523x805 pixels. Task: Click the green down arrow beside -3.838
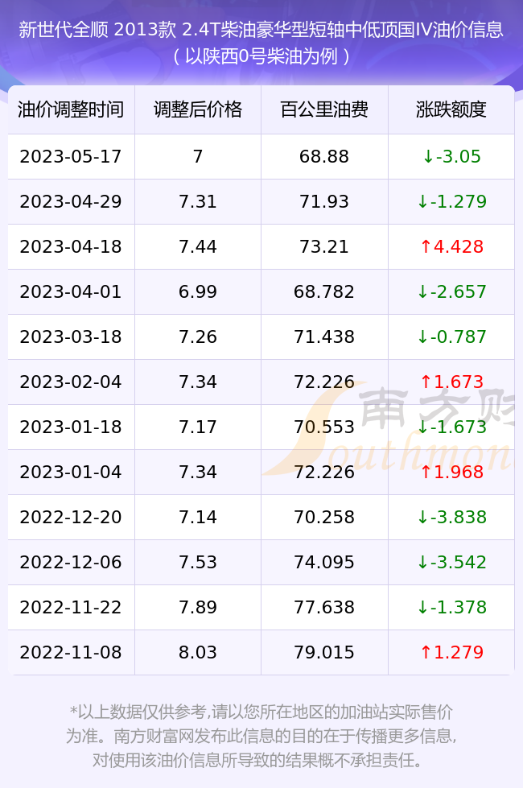click(422, 517)
